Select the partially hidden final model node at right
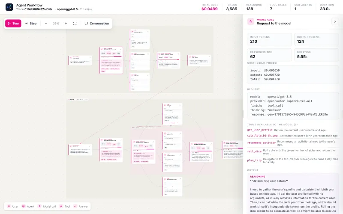Screen dimensions: 343x214 pos(232,149)
